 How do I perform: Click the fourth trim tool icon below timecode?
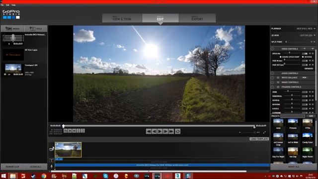click(79, 131)
